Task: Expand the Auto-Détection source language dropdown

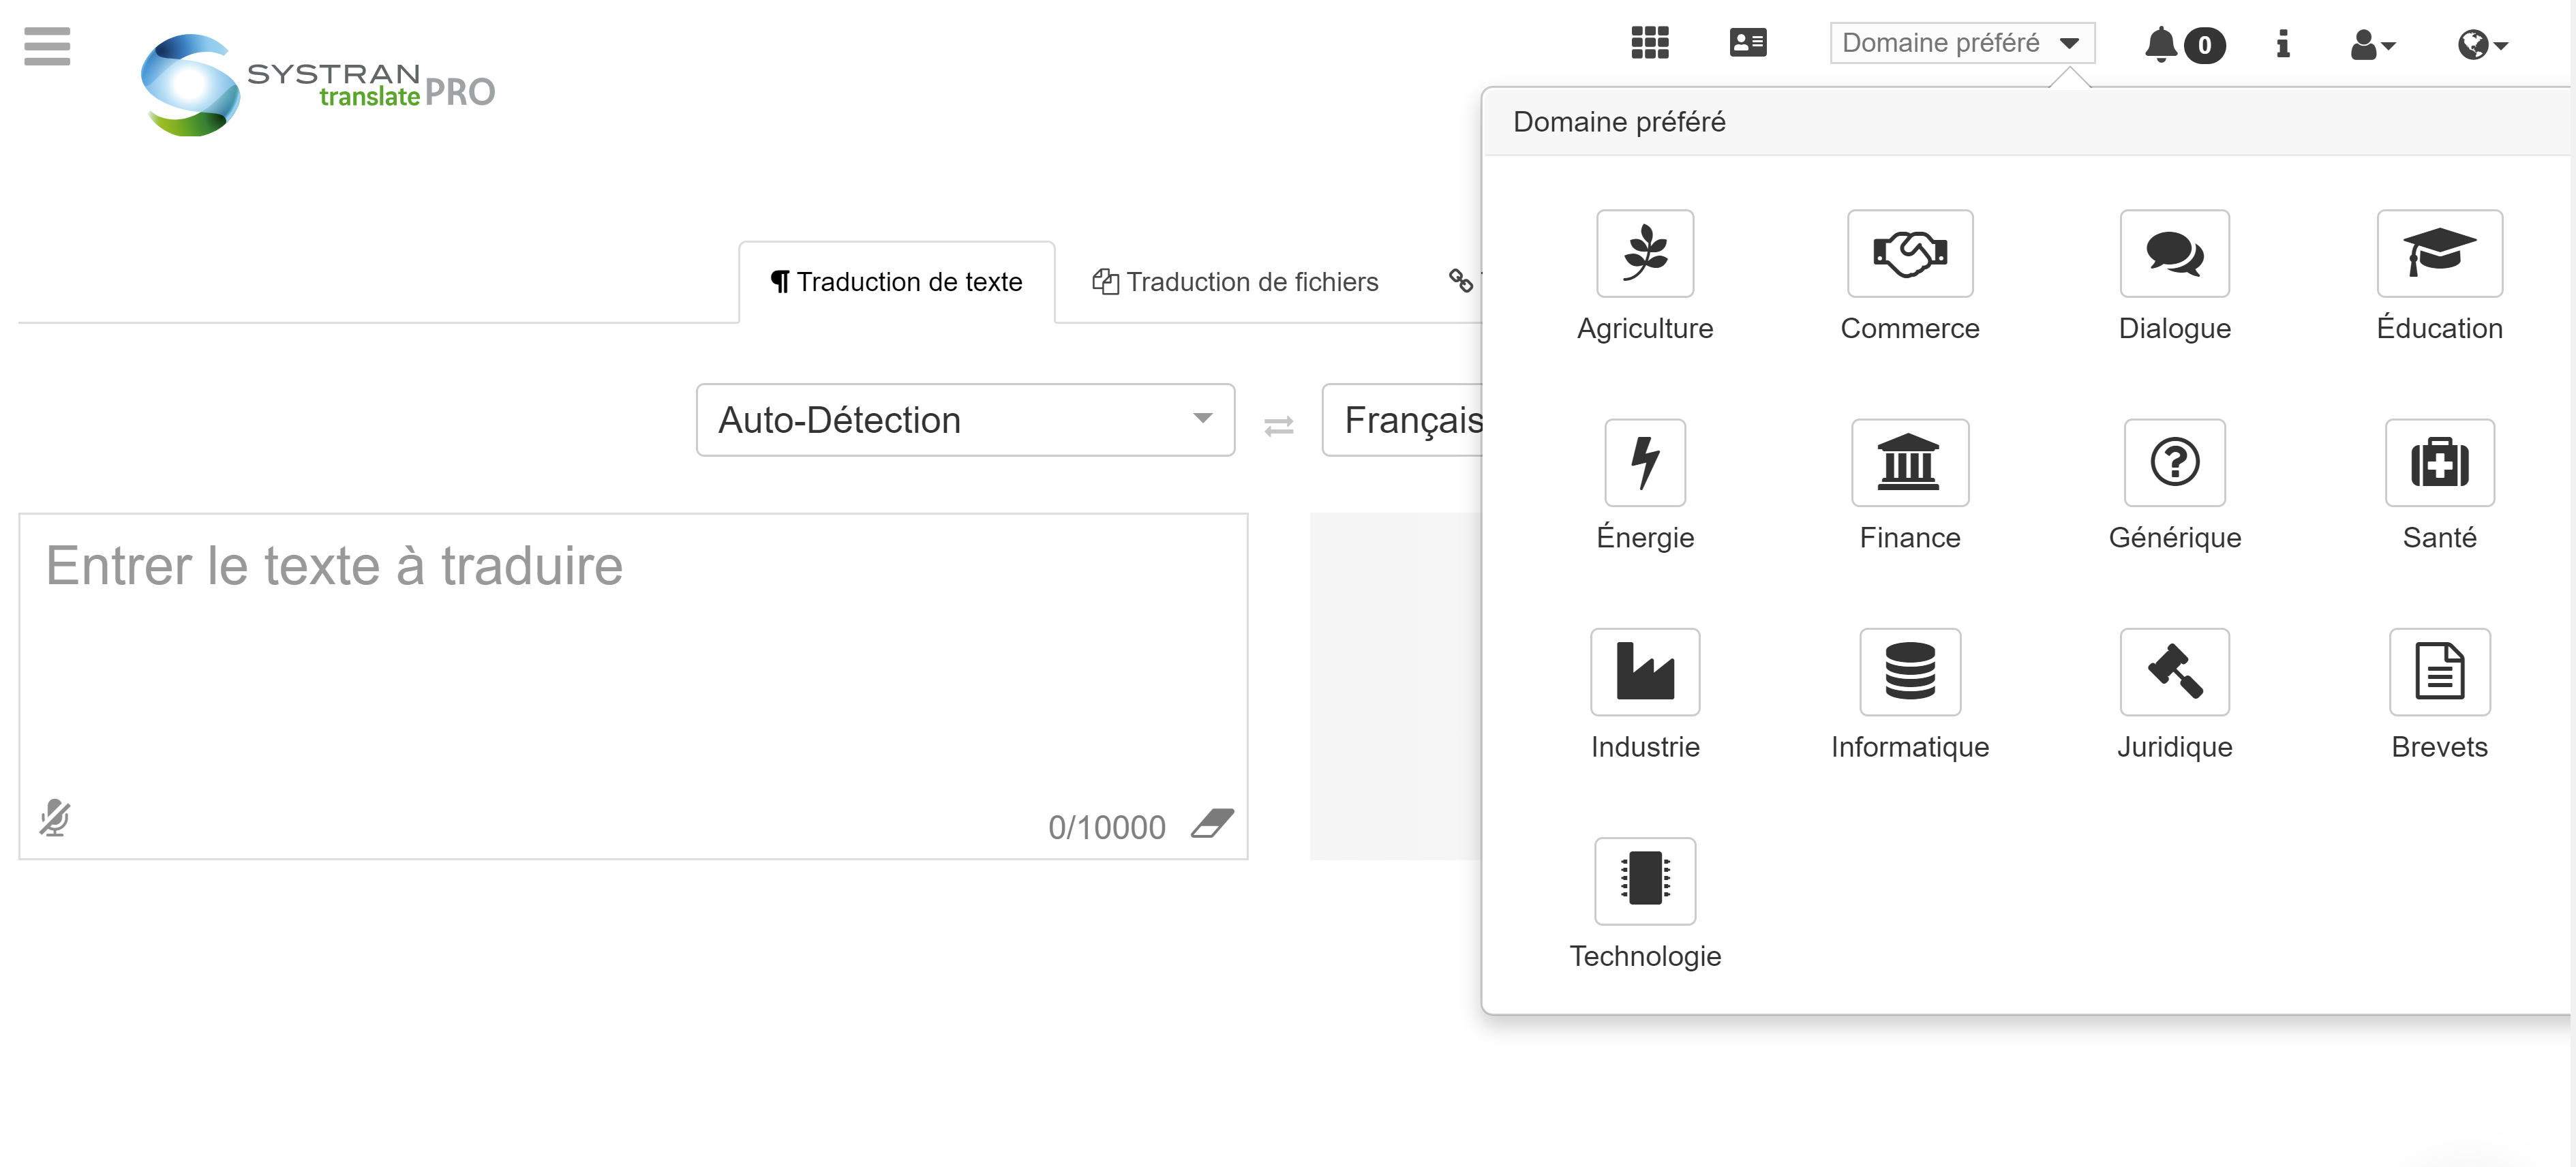Action: pyautogui.click(x=965, y=420)
